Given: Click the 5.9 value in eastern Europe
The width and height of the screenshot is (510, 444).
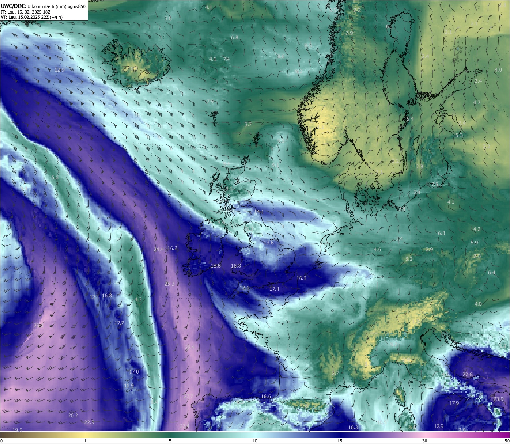Looking at the screenshot, I should (474, 243).
